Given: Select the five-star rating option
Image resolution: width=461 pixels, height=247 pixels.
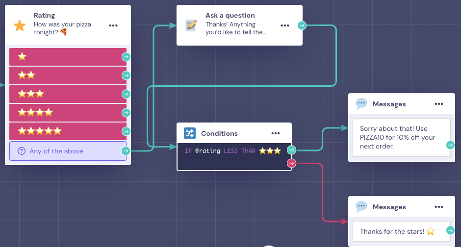Looking at the screenshot, I should point(68,131).
